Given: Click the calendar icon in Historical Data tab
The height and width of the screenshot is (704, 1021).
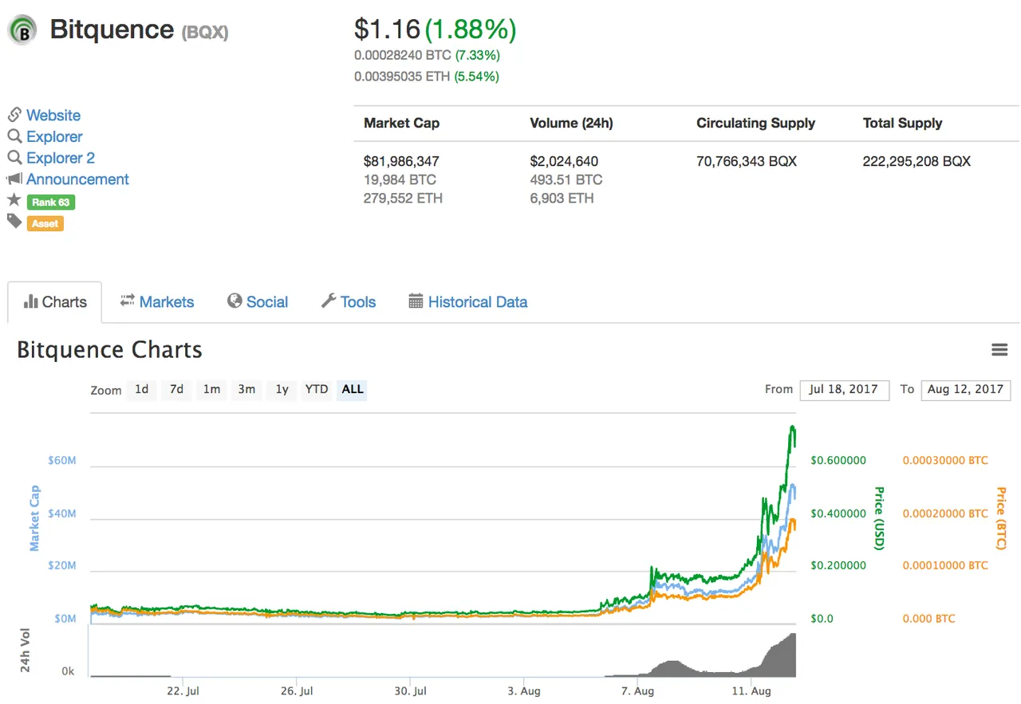Looking at the screenshot, I should [x=416, y=301].
